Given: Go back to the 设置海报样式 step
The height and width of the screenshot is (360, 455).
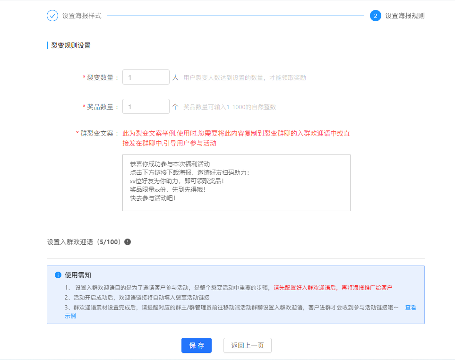Looking at the screenshot, I should (81, 16).
